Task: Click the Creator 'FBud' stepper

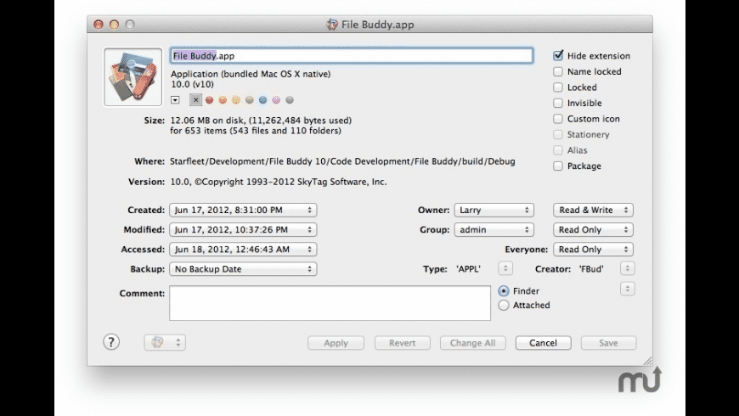Action: point(628,268)
